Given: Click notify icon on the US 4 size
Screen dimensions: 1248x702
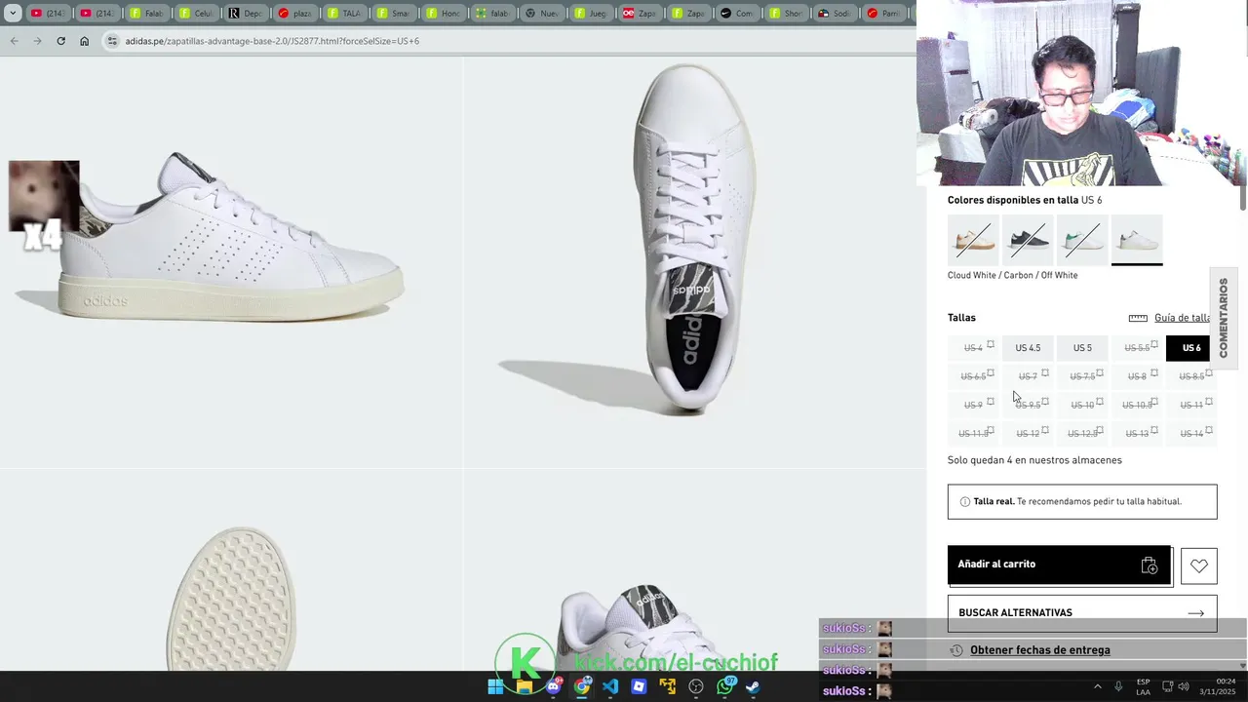Looking at the screenshot, I should tap(991, 344).
